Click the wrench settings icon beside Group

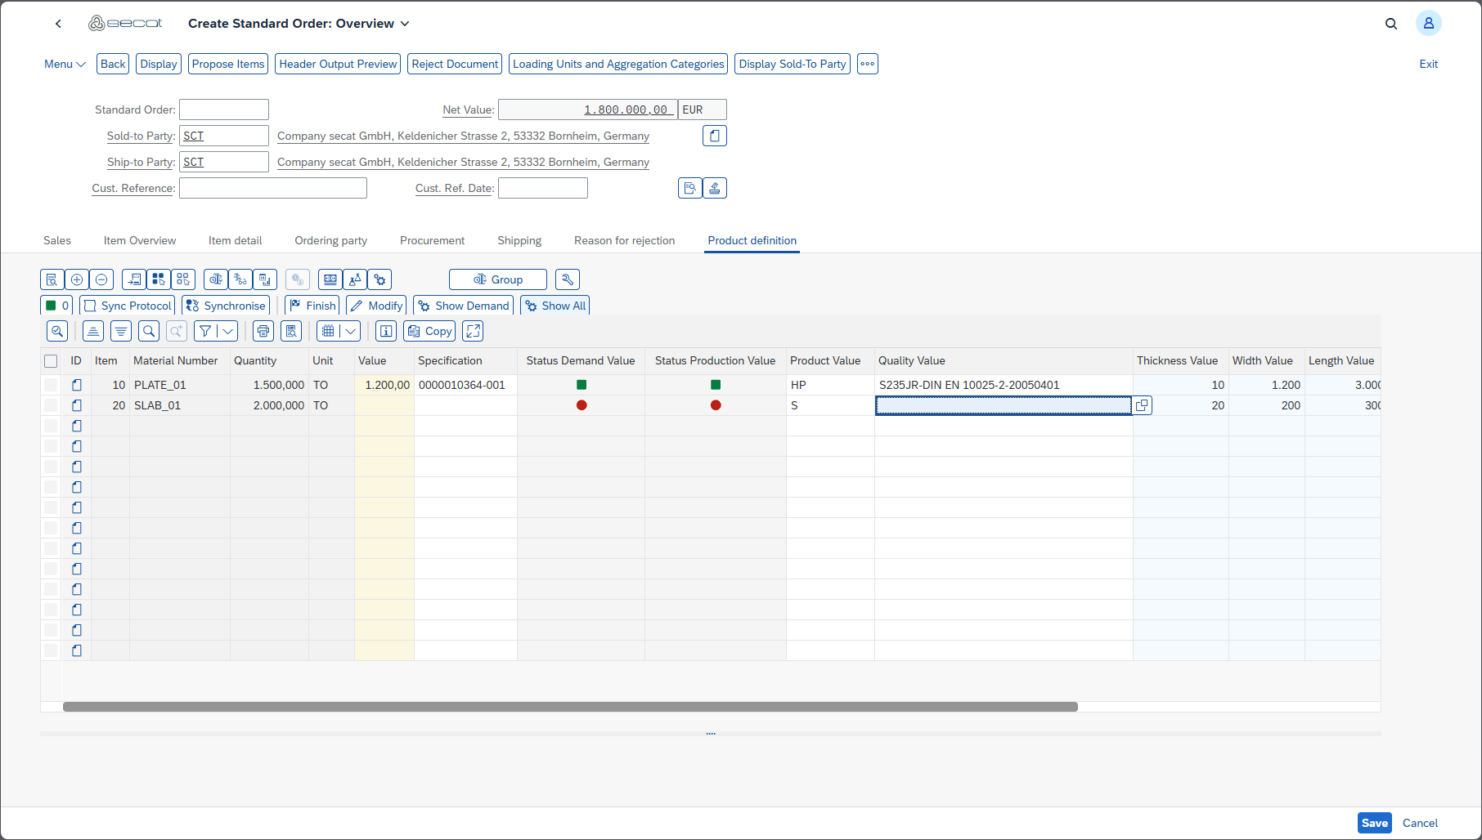click(x=567, y=279)
